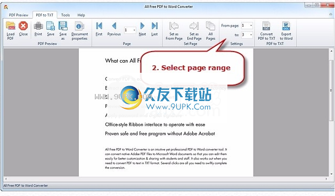Switch to the PDF Preview tab
This screenshot has height=196, width=335.
click(x=19, y=15)
